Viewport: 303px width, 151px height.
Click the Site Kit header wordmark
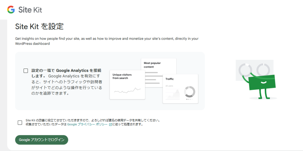[x=30, y=10]
